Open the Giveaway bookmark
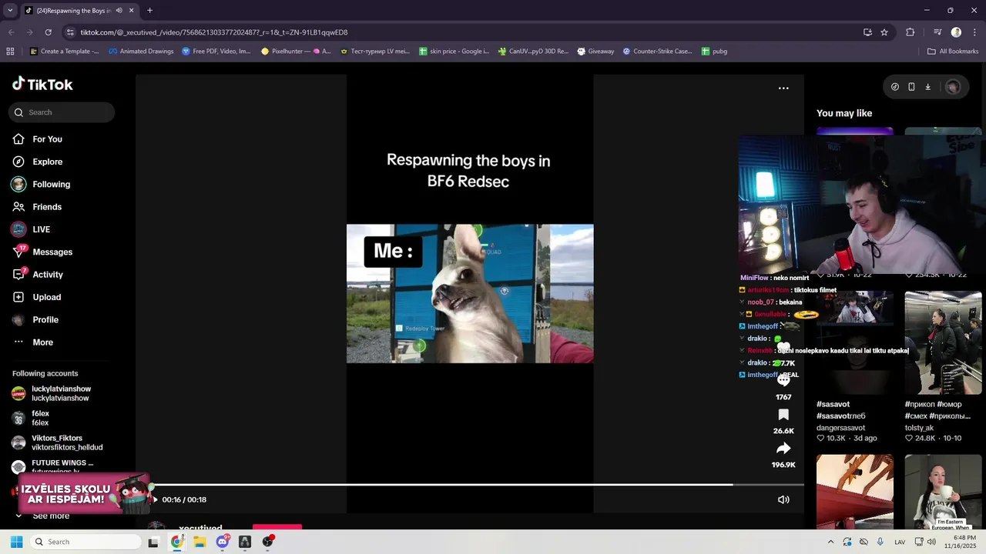The image size is (986, 554). (x=595, y=52)
